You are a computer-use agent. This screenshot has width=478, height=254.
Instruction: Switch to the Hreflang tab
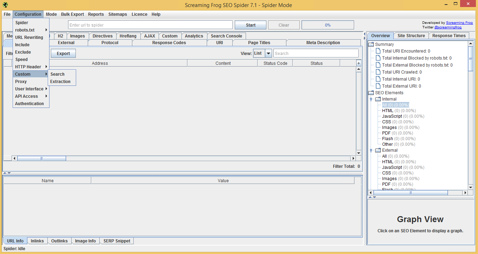128,36
